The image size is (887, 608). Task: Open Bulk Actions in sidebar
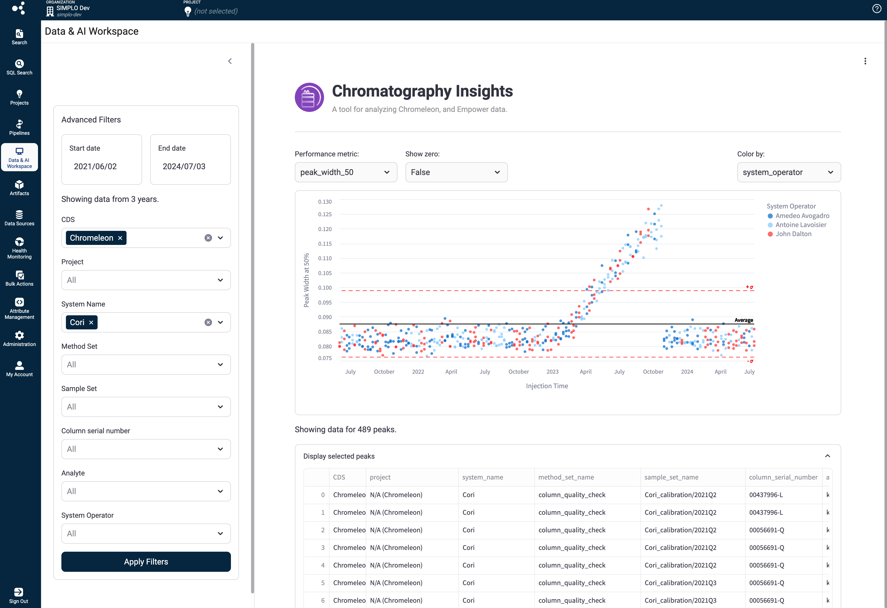click(19, 278)
